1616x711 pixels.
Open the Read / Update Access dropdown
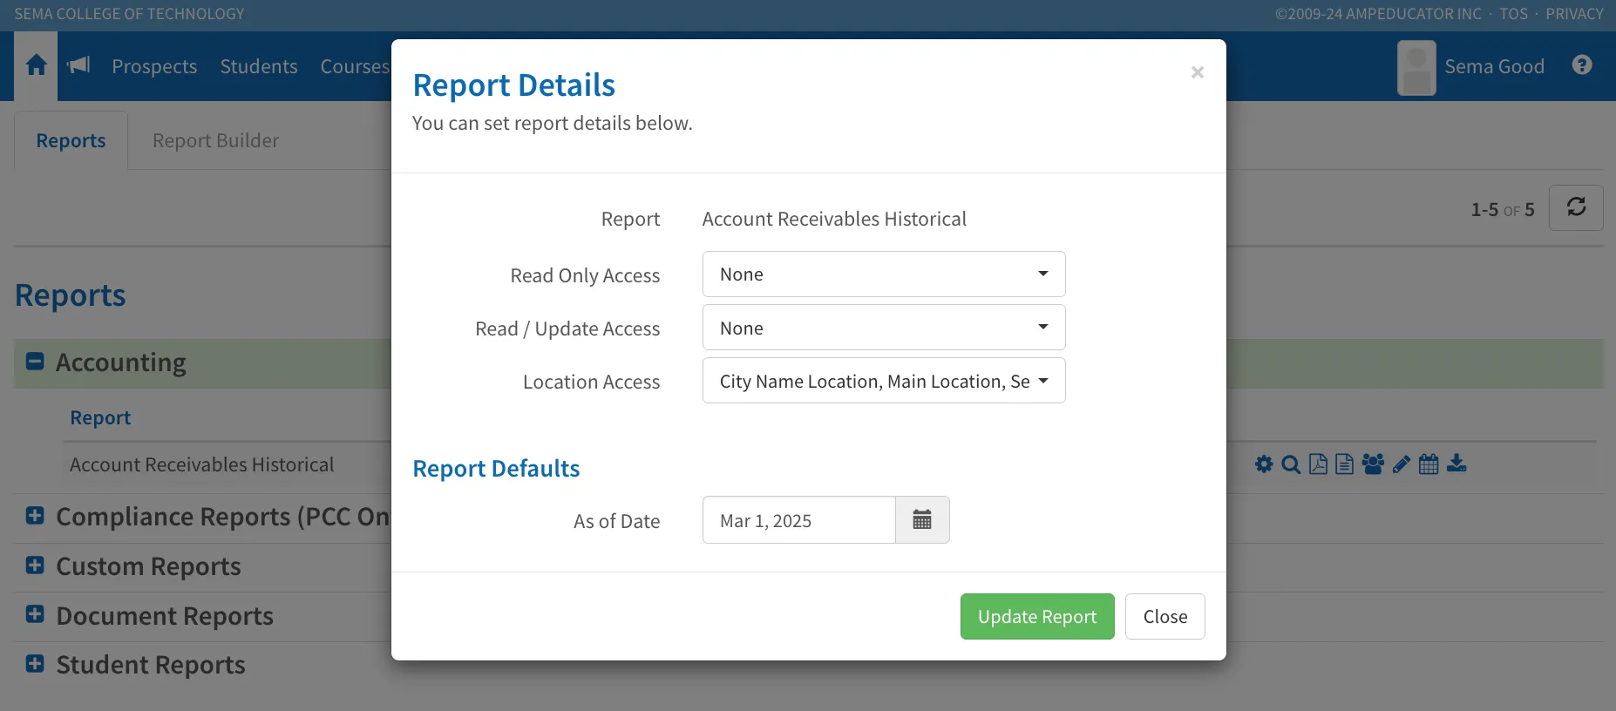[884, 328]
